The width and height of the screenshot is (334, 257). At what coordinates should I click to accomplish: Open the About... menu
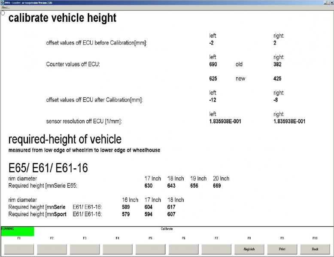coord(6,7)
